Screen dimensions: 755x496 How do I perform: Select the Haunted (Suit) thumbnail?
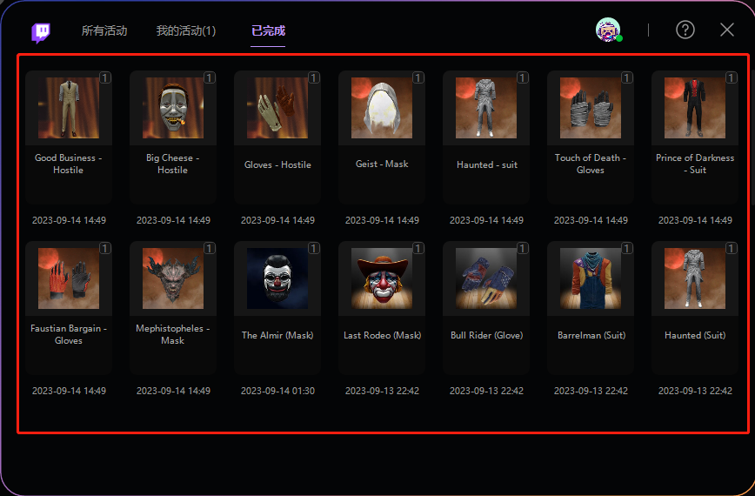pyautogui.click(x=695, y=278)
